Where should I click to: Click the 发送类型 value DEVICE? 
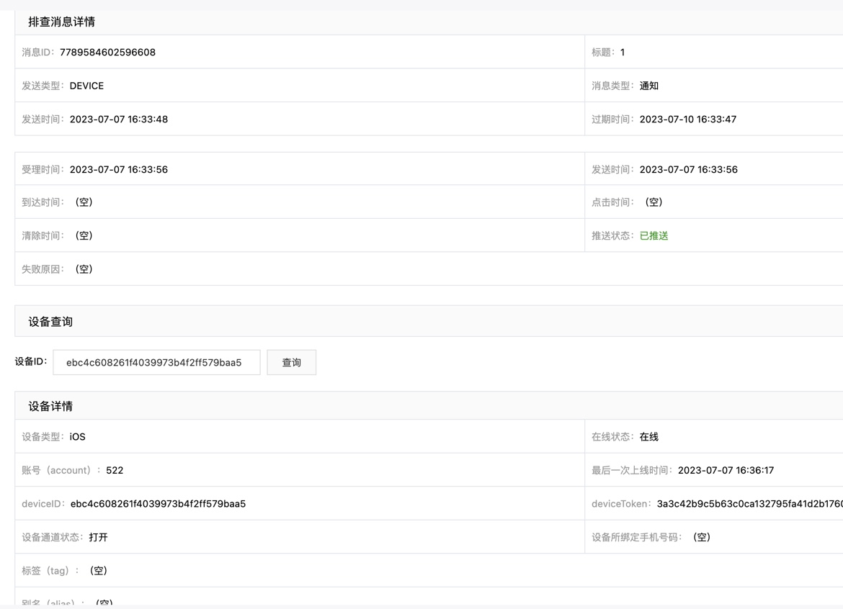pos(86,86)
